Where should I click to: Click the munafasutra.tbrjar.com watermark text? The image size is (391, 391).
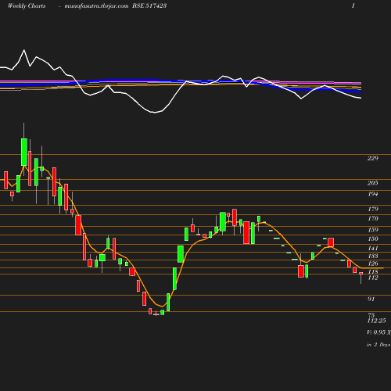[x=96, y=6]
